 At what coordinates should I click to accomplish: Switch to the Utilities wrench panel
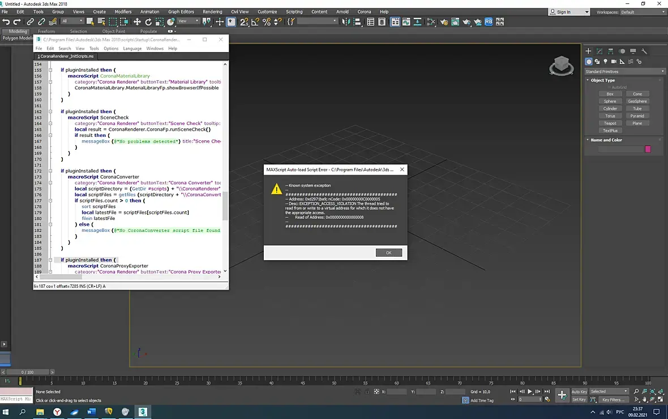(644, 51)
